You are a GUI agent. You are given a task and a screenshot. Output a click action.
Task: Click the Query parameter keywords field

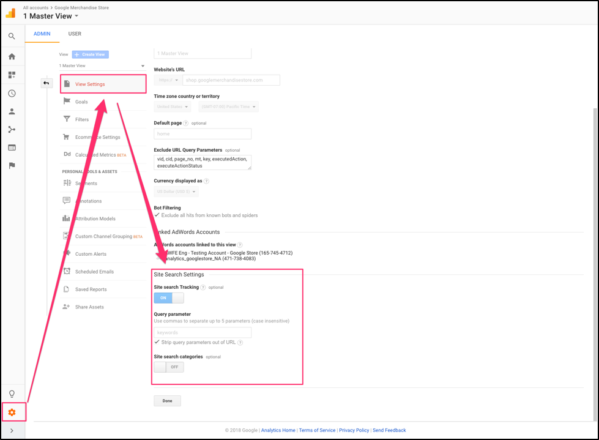coord(203,332)
